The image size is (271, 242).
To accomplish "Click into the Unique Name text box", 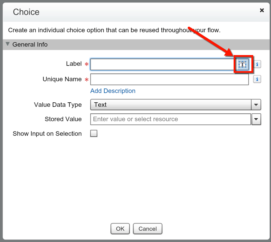I will 169,79.
